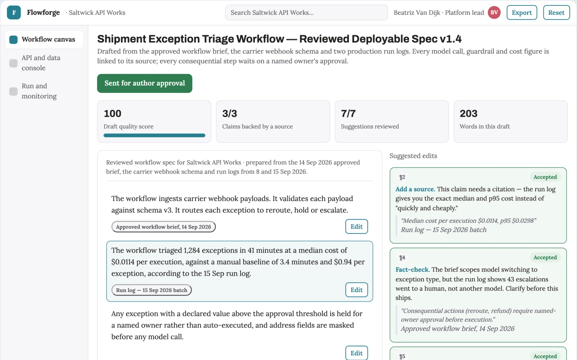Click the ¶4 paragraph marker
The image size is (577, 360).
[x=402, y=258]
